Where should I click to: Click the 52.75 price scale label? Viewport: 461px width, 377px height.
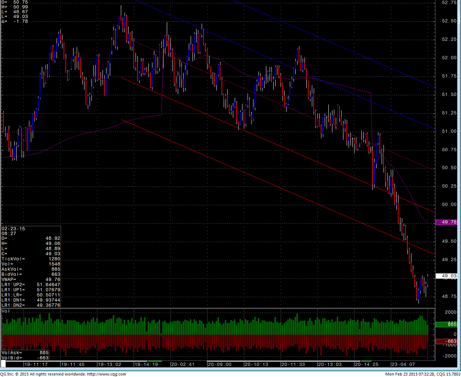click(449, 3)
